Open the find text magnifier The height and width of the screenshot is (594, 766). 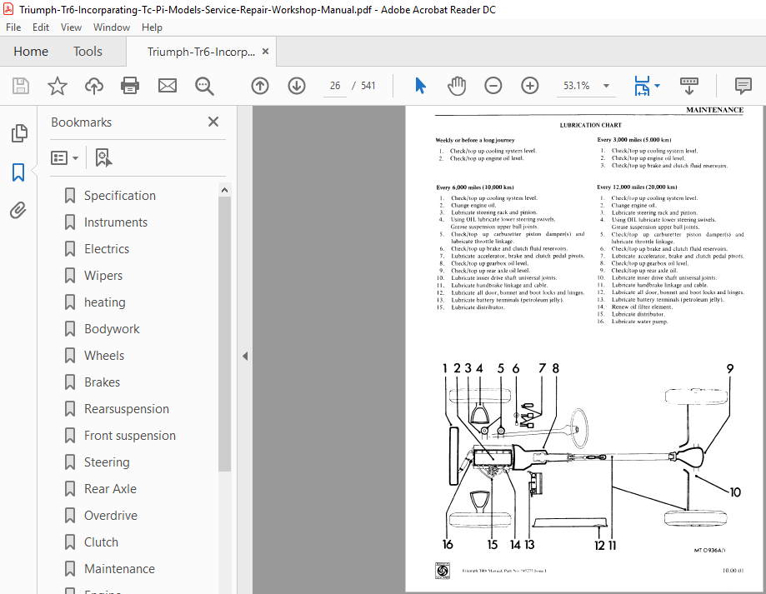tap(204, 86)
